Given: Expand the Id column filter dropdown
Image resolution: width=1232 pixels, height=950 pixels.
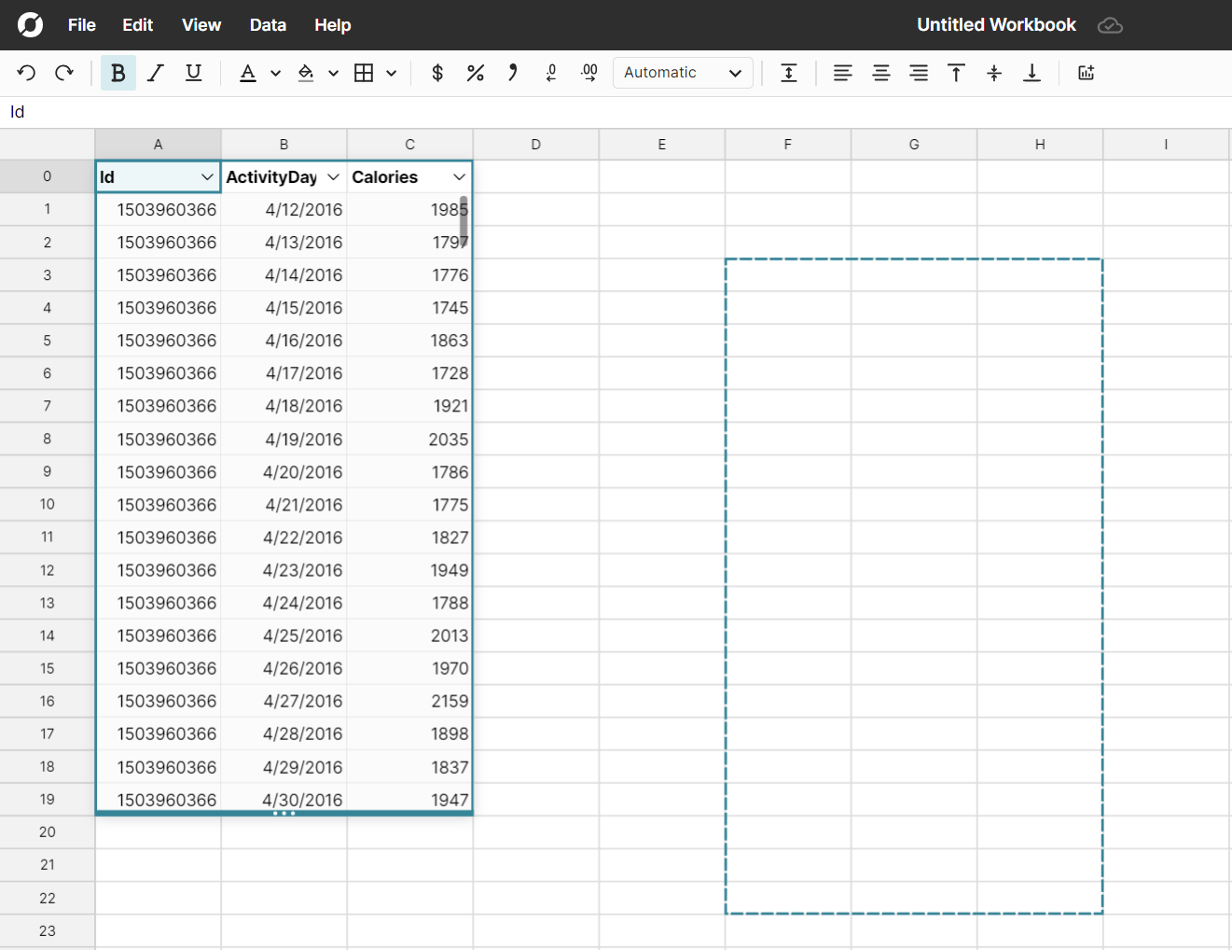Looking at the screenshot, I should [207, 177].
